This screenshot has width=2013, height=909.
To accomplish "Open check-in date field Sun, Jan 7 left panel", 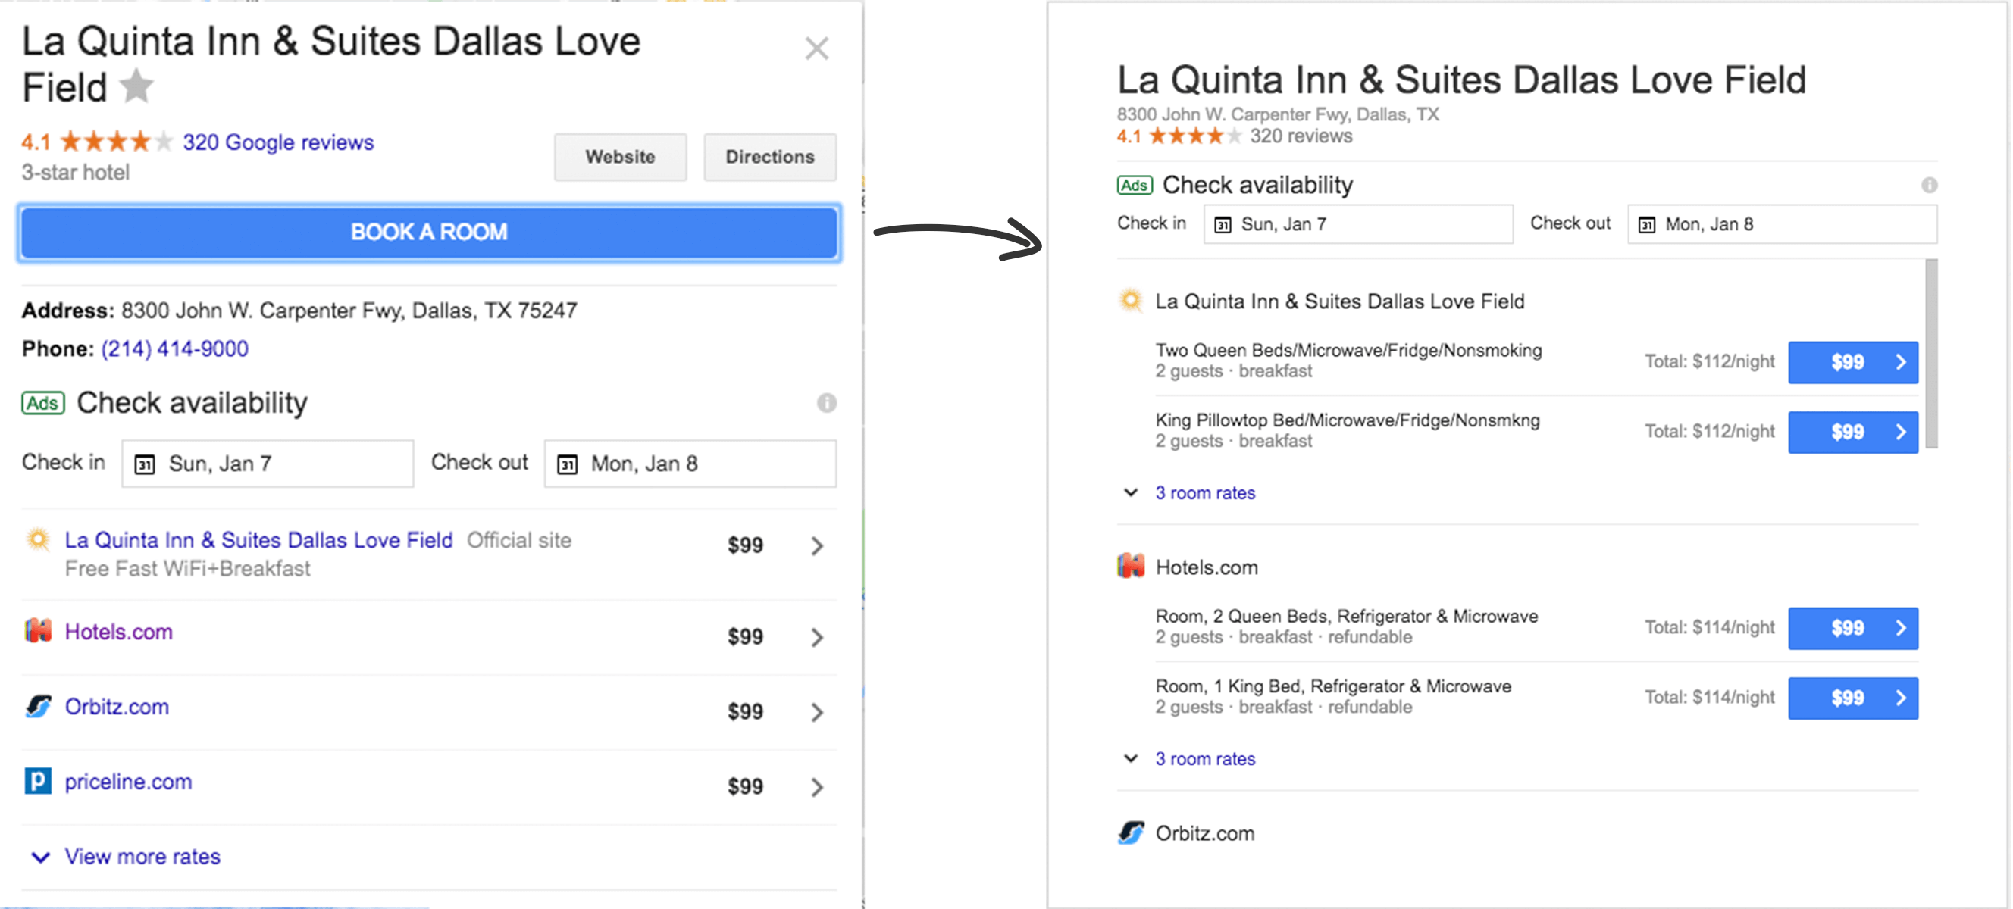I will point(268,464).
